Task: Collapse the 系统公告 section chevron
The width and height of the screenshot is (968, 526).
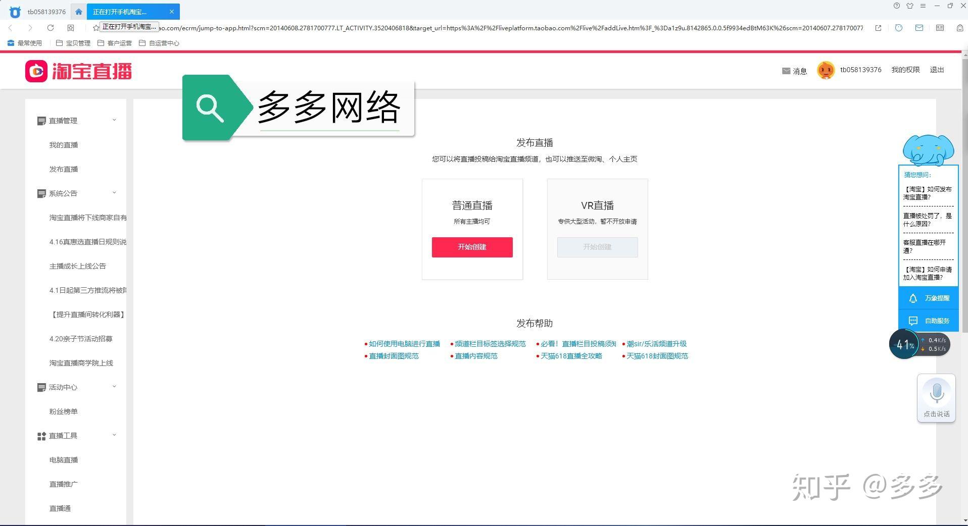Action: 114,193
